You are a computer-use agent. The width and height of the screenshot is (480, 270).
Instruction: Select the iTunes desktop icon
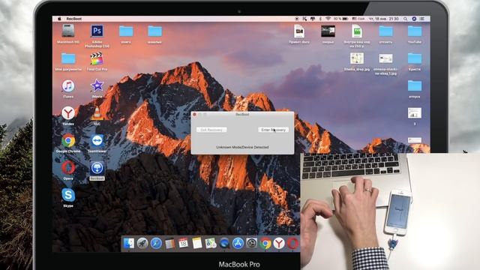(x=68, y=86)
